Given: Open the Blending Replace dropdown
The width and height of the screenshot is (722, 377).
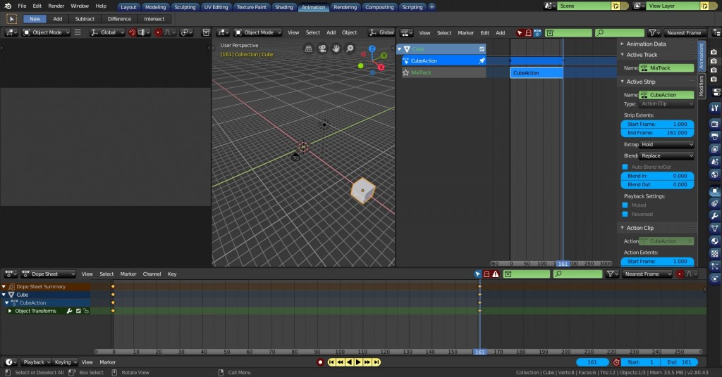Looking at the screenshot, I should pyautogui.click(x=666, y=155).
